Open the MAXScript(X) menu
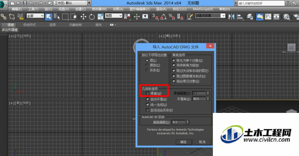The width and height of the screenshot is (299, 156). 203,9
